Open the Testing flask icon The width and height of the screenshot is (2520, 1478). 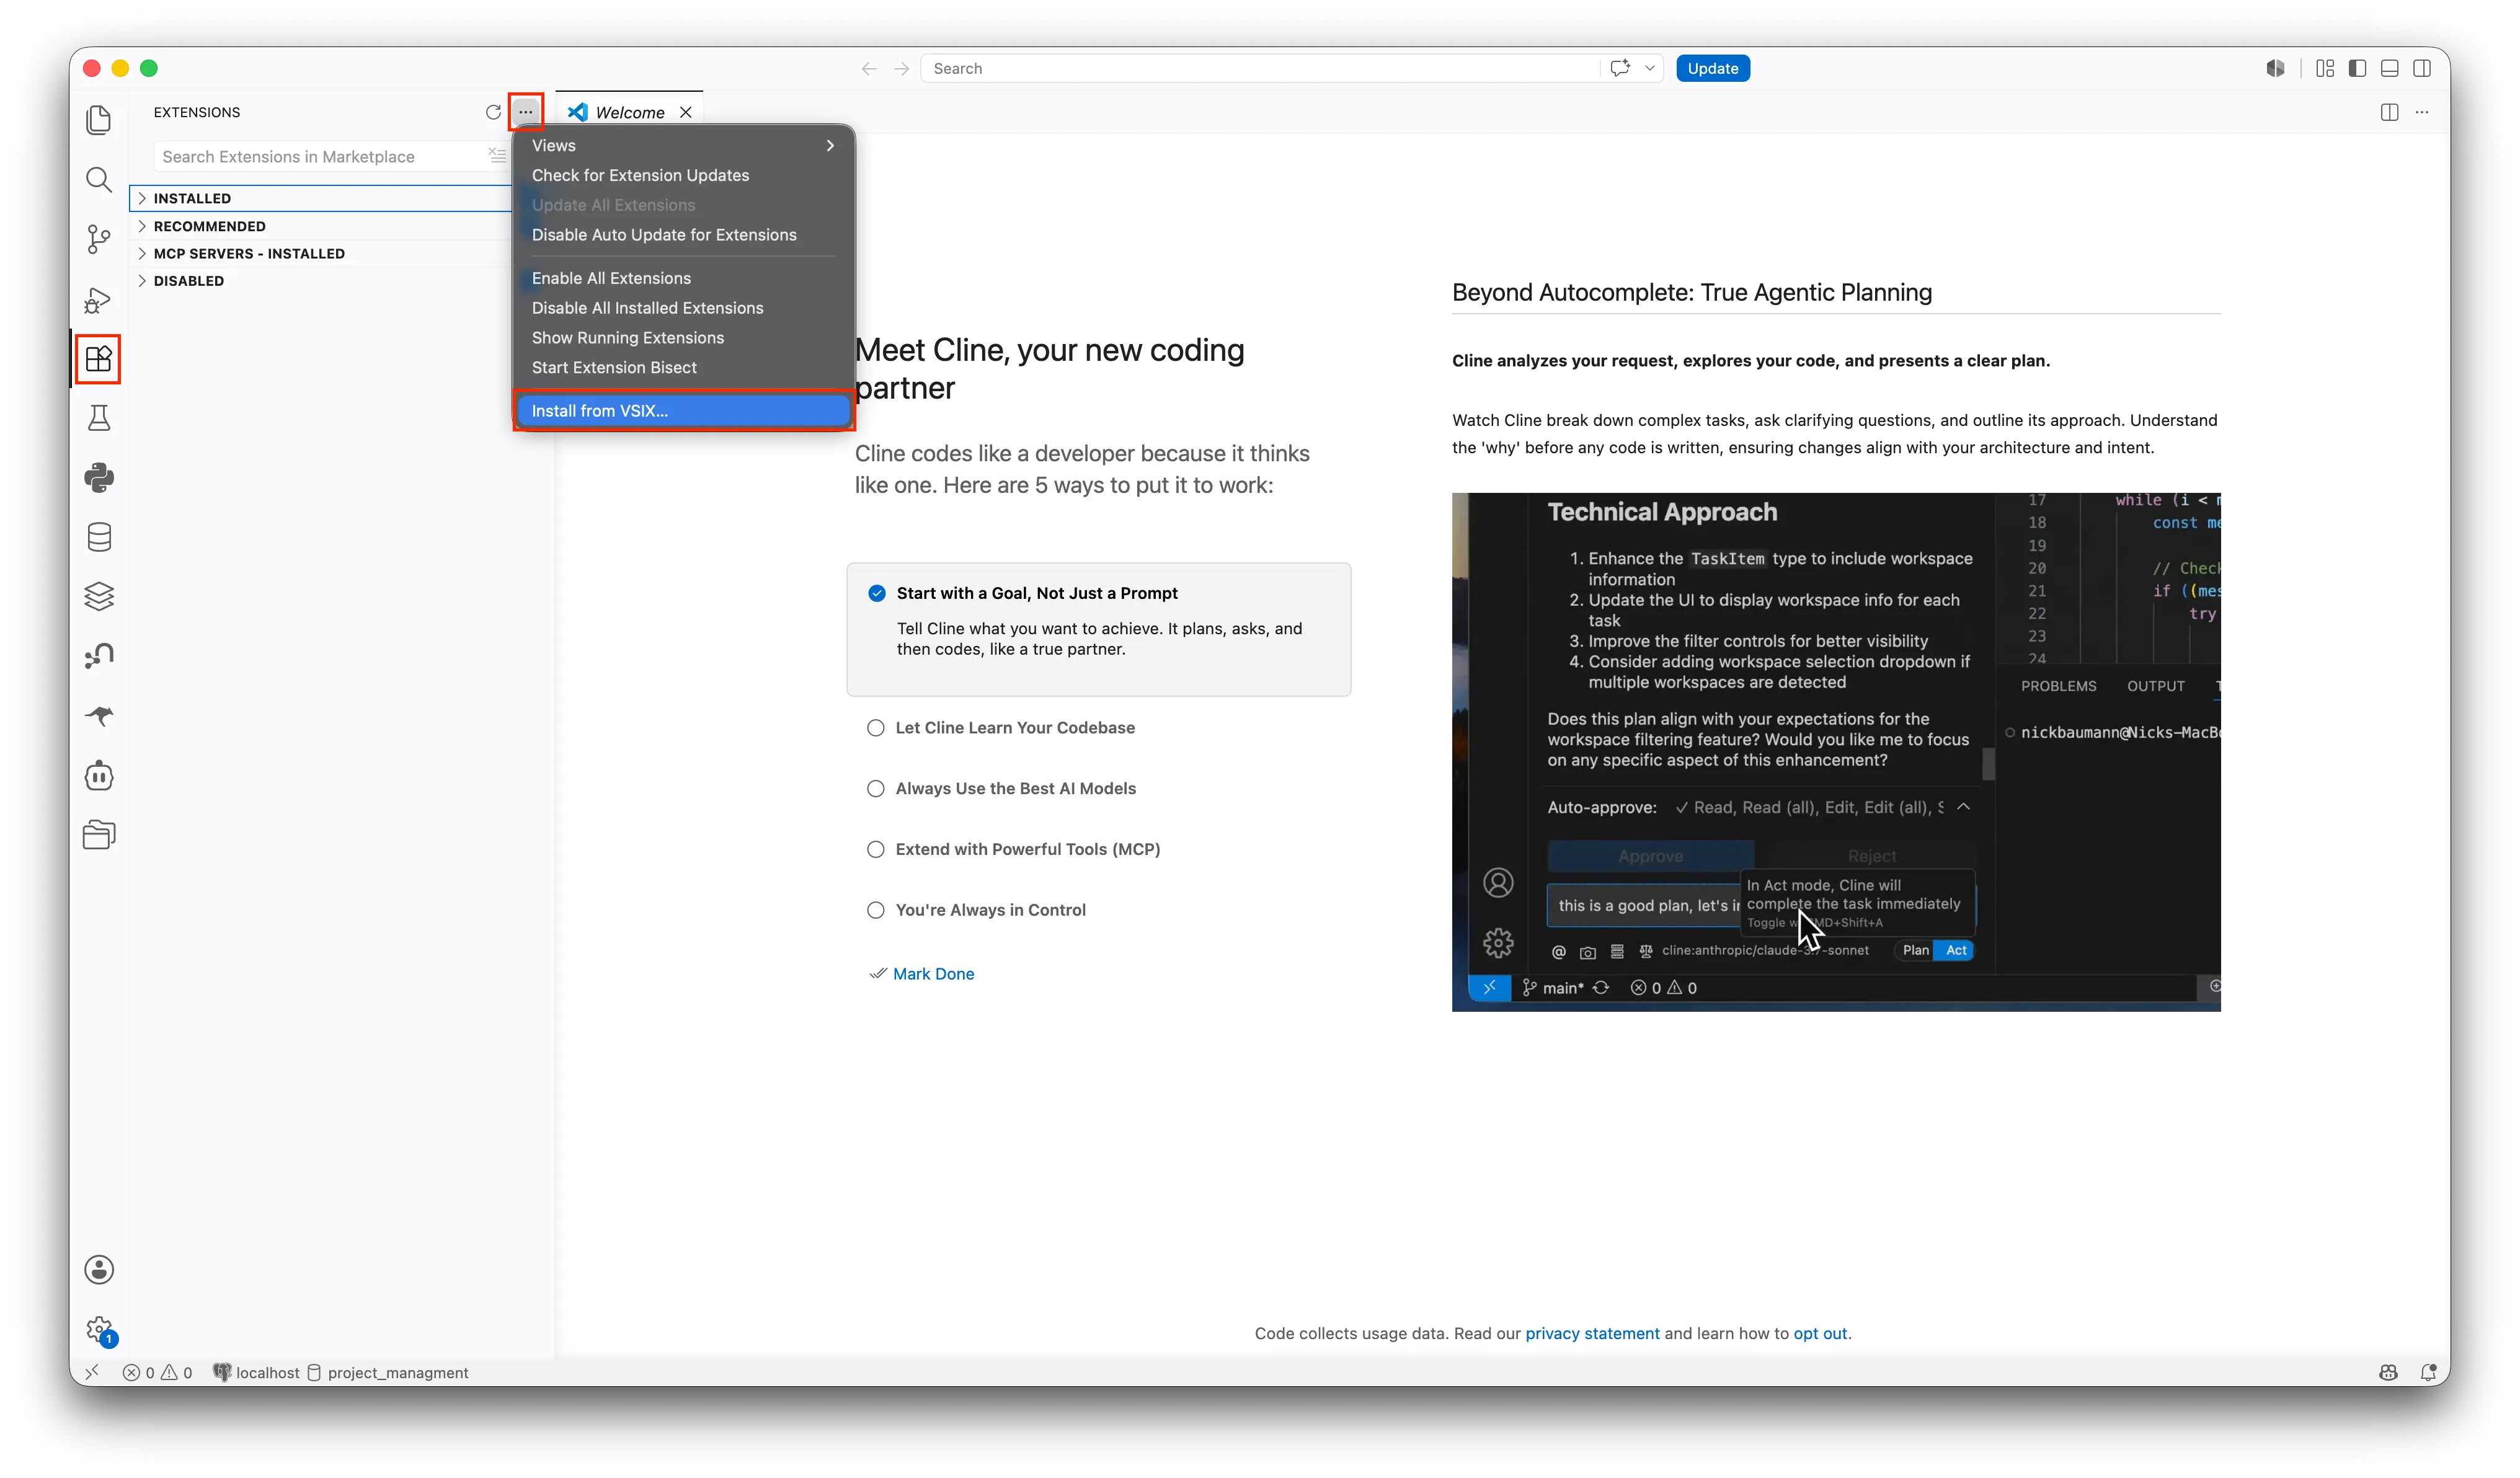point(98,418)
